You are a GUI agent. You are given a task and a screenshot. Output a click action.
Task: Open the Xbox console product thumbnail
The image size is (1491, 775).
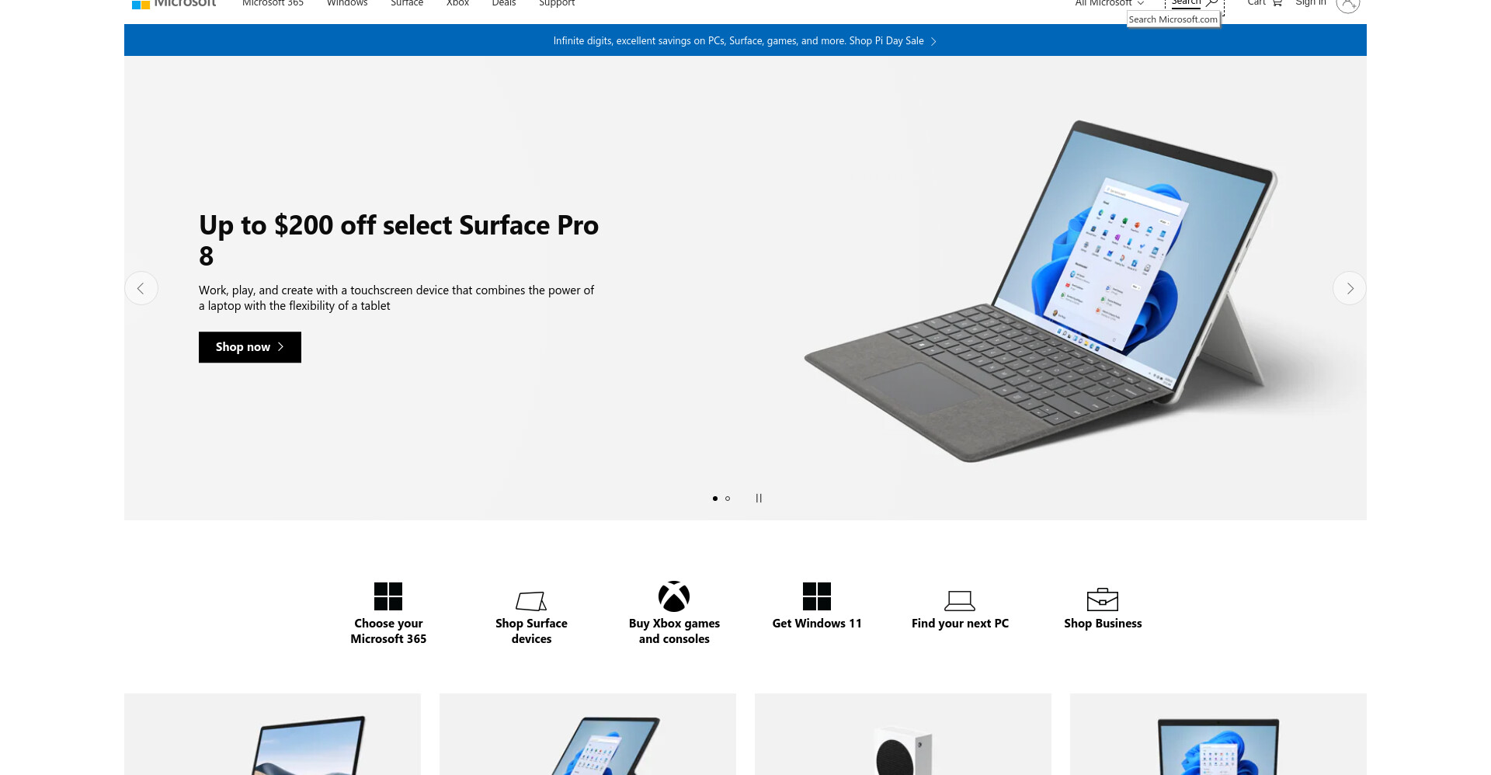(x=903, y=734)
